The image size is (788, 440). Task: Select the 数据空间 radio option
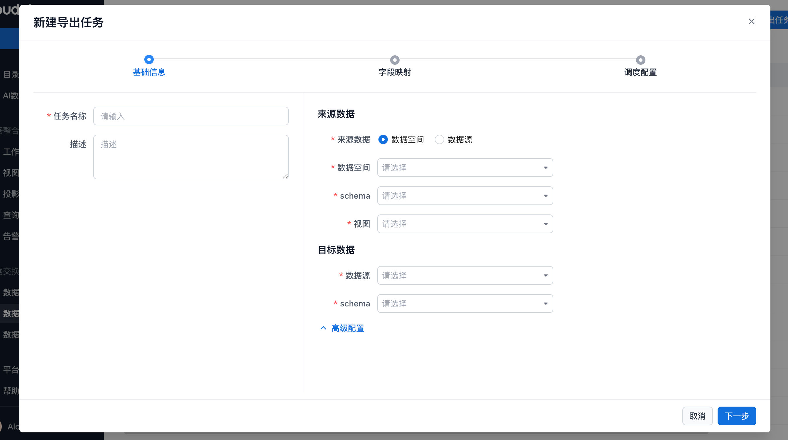click(383, 140)
